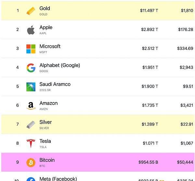Click the Amazon smile logo

pos(31,106)
